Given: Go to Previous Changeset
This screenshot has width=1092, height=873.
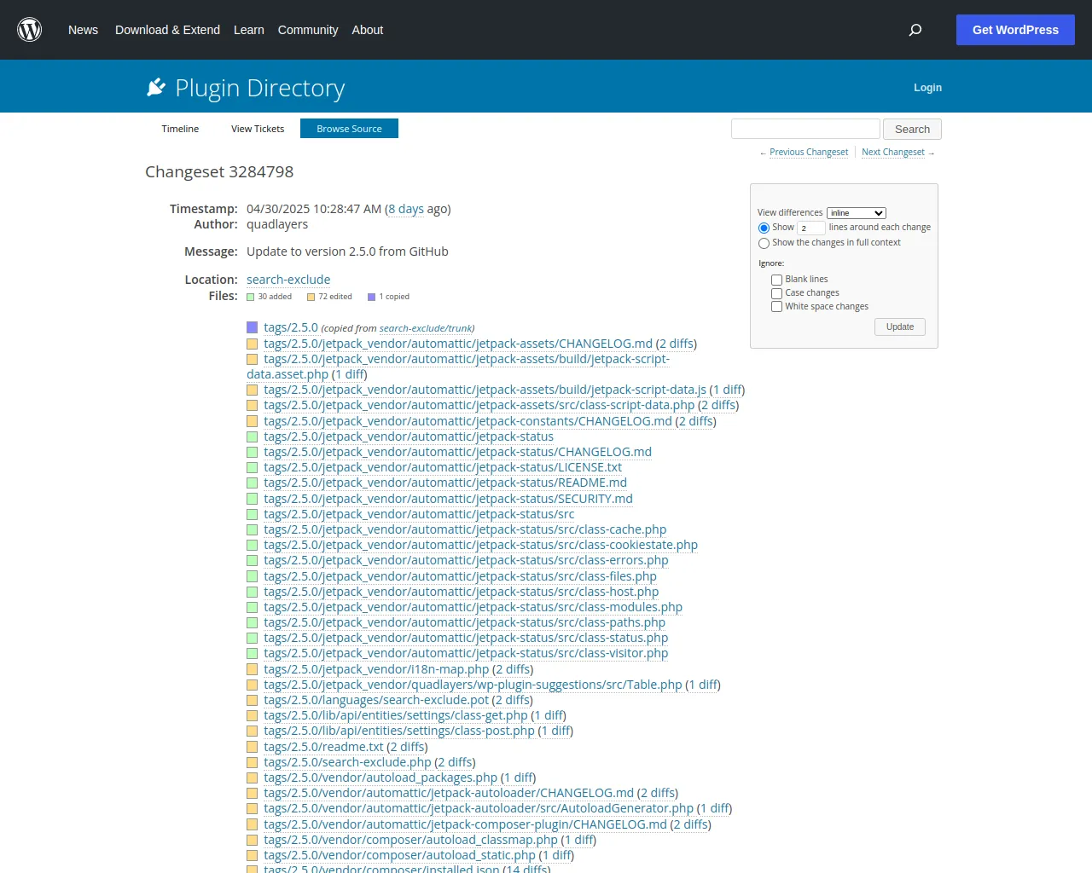Looking at the screenshot, I should (x=809, y=153).
